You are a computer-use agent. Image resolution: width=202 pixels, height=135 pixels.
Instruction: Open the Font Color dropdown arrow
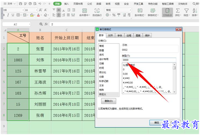coord(41,15)
